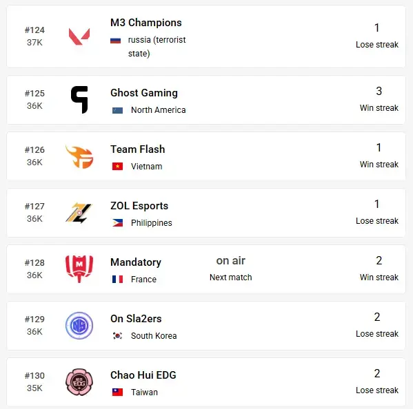Click the Mandatory red team logo
Image resolution: width=413 pixels, height=409 pixels.
pyautogui.click(x=79, y=269)
